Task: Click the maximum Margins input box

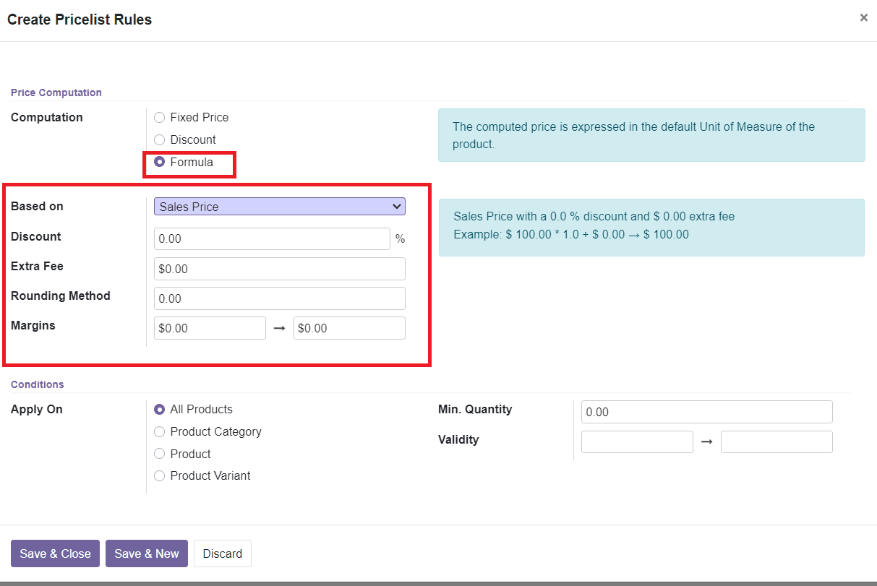Action: tap(349, 327)
